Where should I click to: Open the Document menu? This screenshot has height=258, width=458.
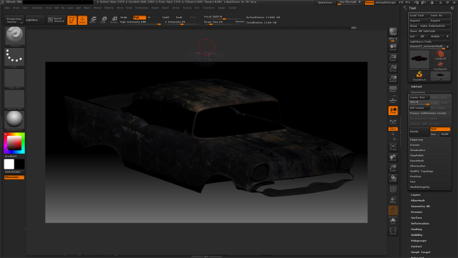(x=37, y=8)
